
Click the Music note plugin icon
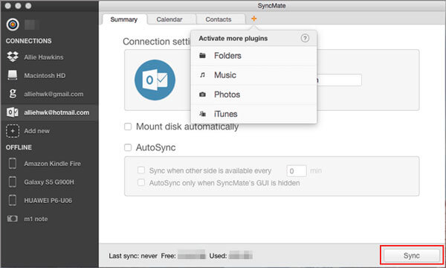click(202, 75)
